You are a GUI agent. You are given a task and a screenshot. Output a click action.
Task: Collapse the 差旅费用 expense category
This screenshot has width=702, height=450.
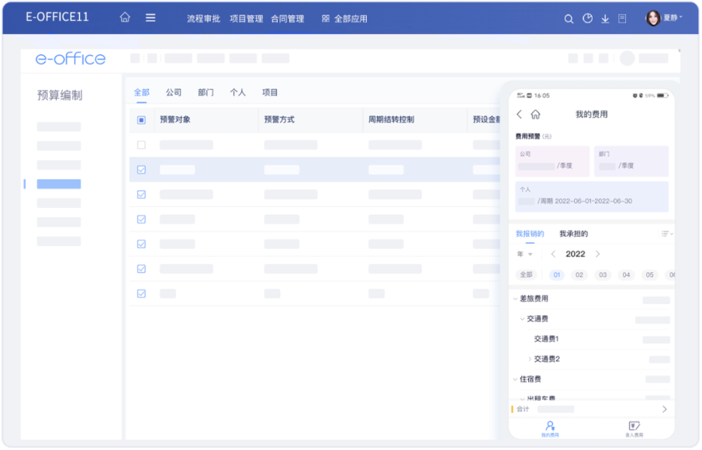515,299
